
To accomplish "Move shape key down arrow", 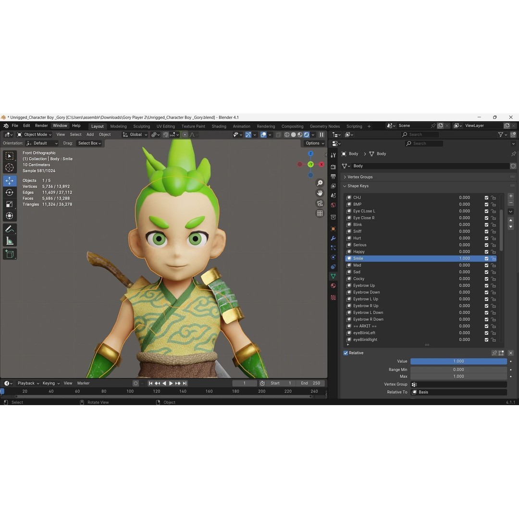I will [x=511, y=227].
